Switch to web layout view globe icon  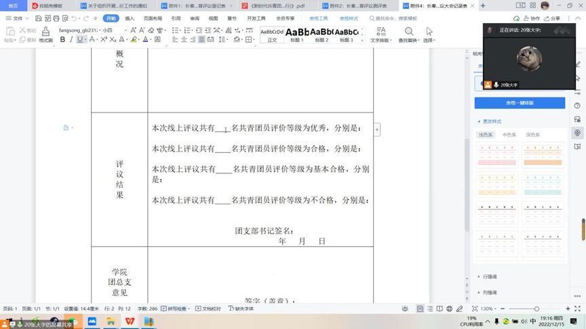click(449, 309)
